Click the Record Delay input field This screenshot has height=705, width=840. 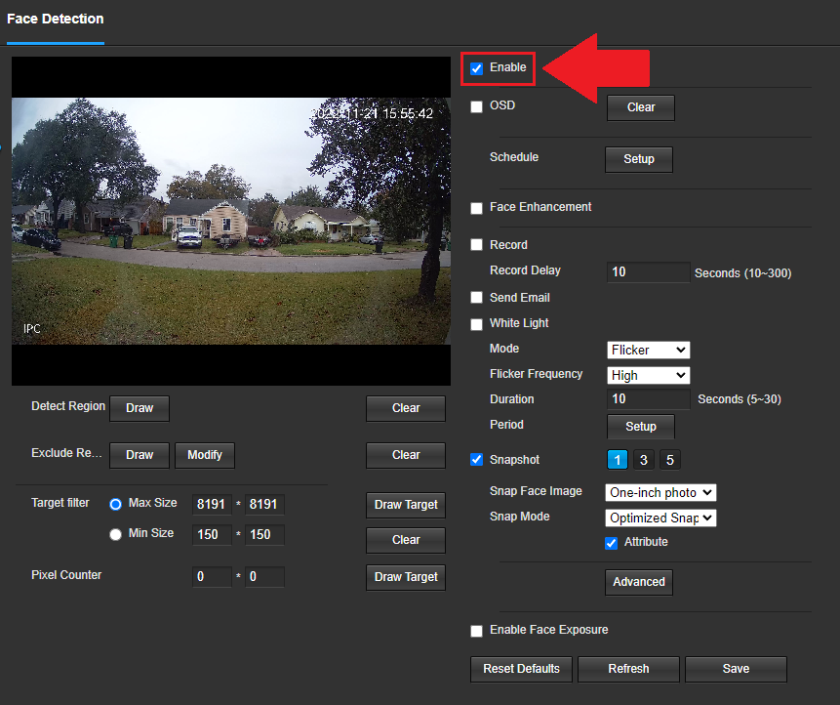click(648, 272)
